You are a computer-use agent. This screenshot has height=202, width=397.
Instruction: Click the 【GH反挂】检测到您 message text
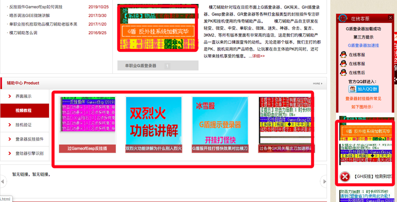[x=374, y=176]
